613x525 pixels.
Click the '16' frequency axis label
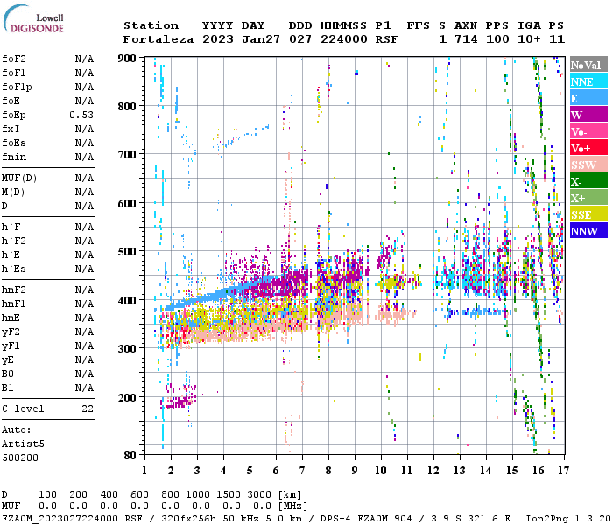(539, 471)
